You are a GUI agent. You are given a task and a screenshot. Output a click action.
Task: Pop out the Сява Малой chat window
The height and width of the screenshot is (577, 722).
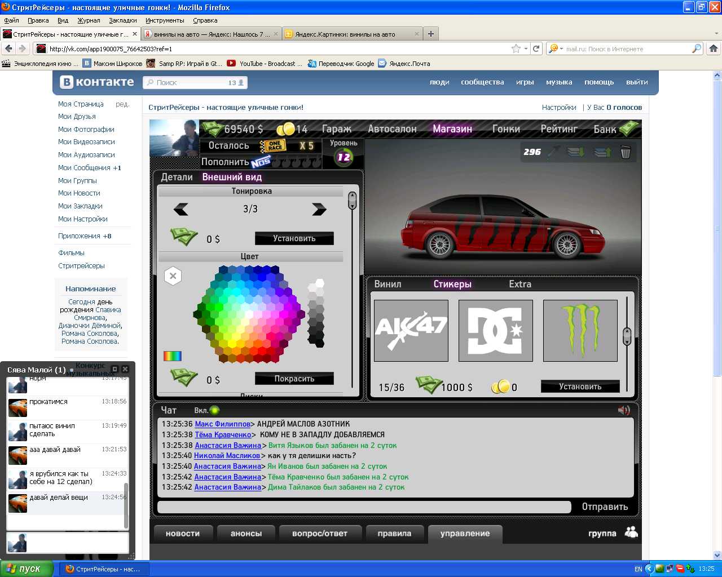click(x=115, y=369)
